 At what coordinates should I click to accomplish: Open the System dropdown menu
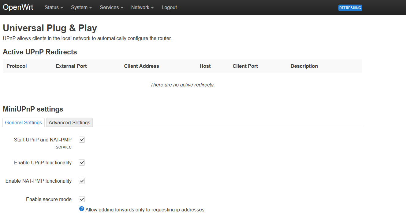(x=81, y=7)
